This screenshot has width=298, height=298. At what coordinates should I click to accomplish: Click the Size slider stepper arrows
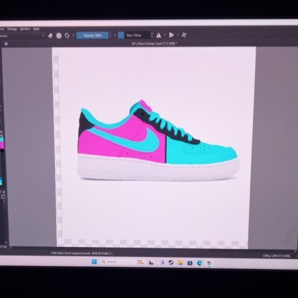(152, 35)
